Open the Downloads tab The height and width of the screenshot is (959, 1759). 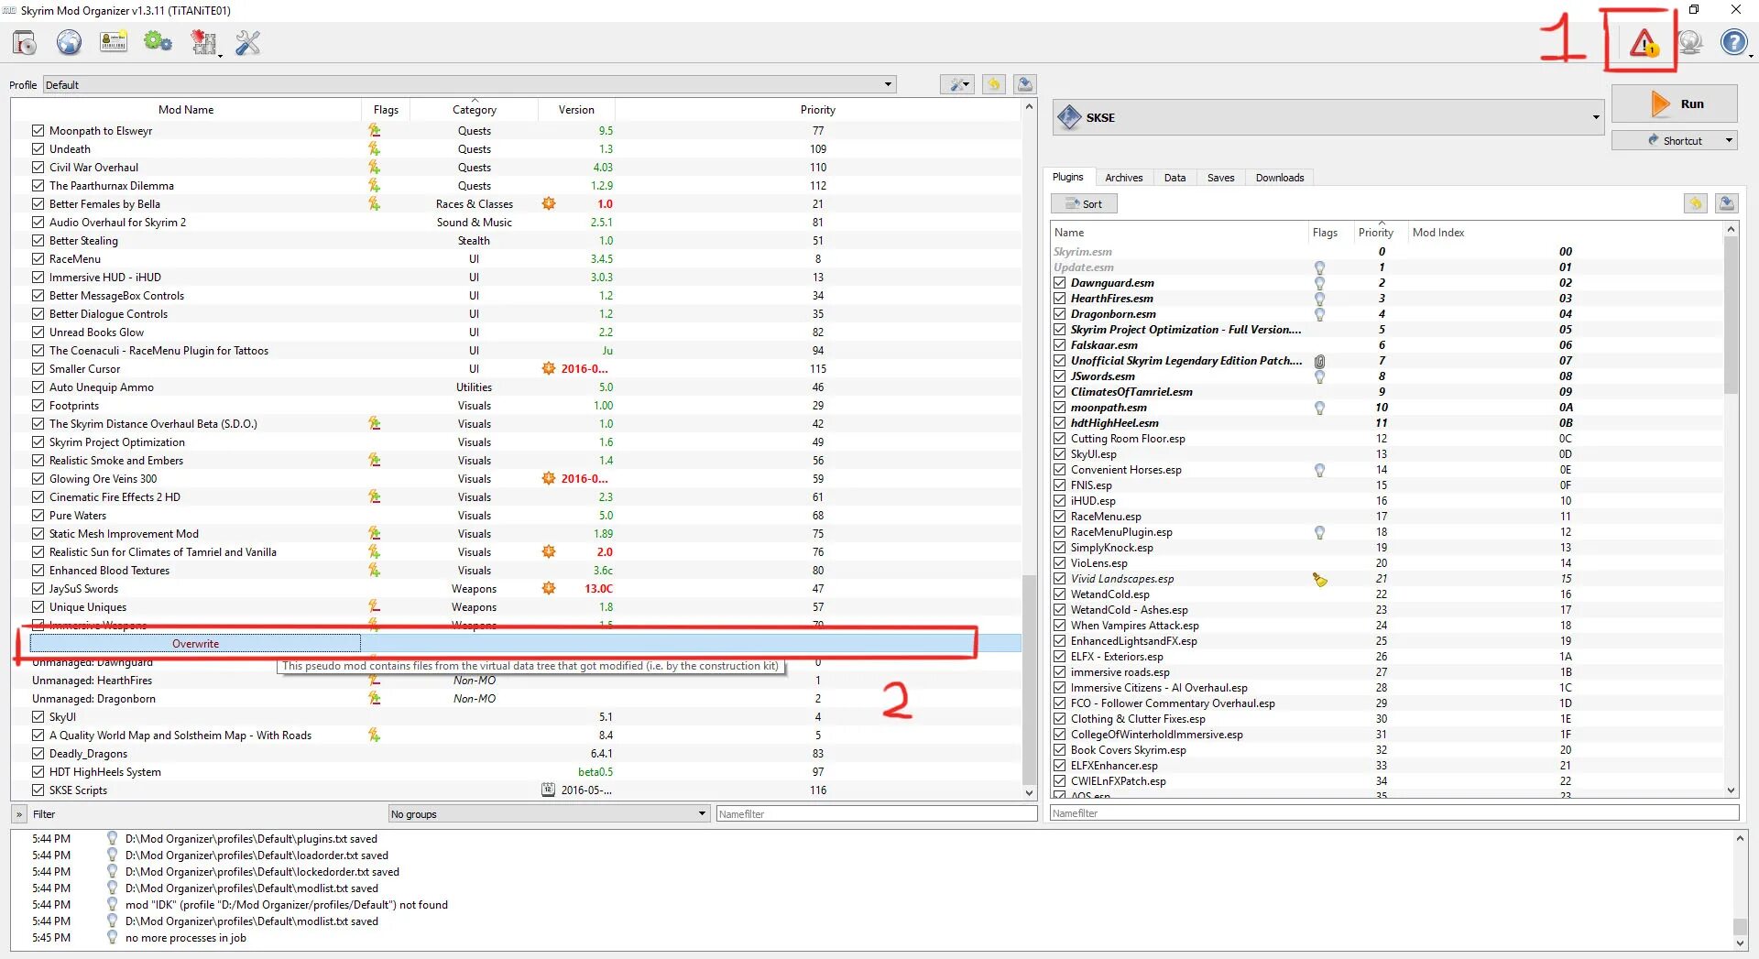(1279, 178)
